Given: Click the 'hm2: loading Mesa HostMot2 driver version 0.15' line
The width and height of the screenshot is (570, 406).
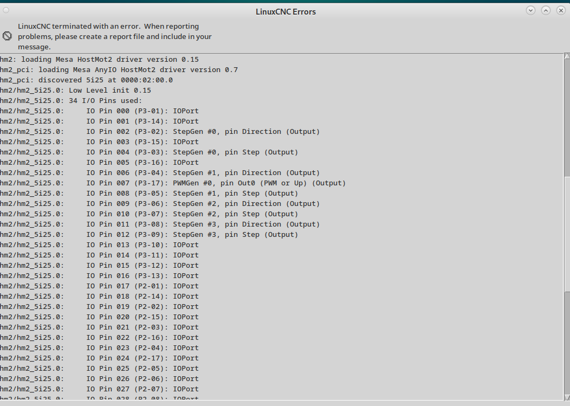Looking at the screenshot, I should (x=99, y=59).
